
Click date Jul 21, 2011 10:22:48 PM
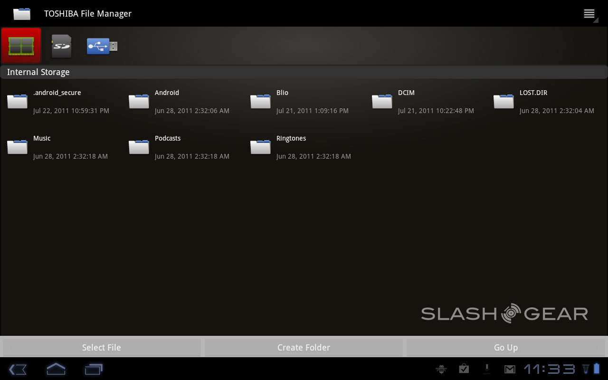(436, 111)
